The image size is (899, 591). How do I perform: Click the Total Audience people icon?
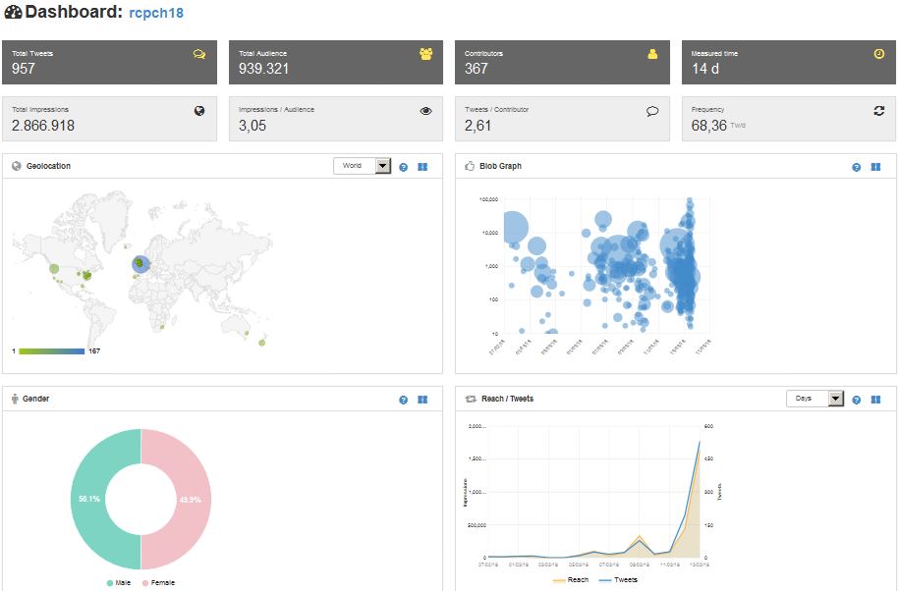click(425, 55)
